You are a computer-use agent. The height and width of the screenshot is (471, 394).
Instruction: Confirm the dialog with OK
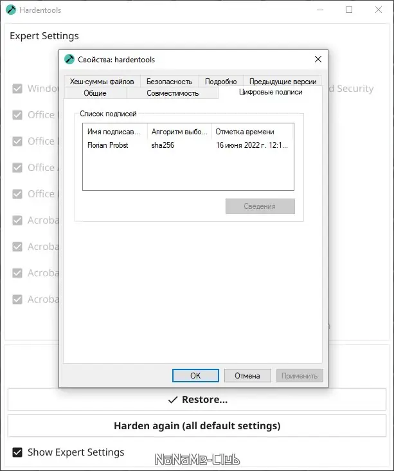pyautogui.click(x=195, y=375)
